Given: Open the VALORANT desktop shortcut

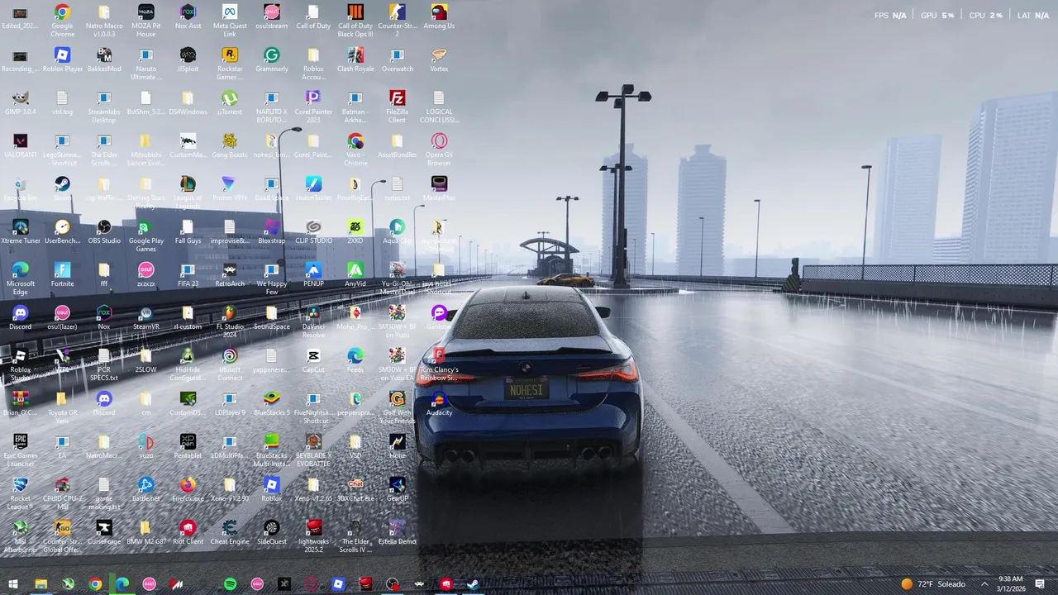Looking at the screenshot, I should click(x=20, y=145).
